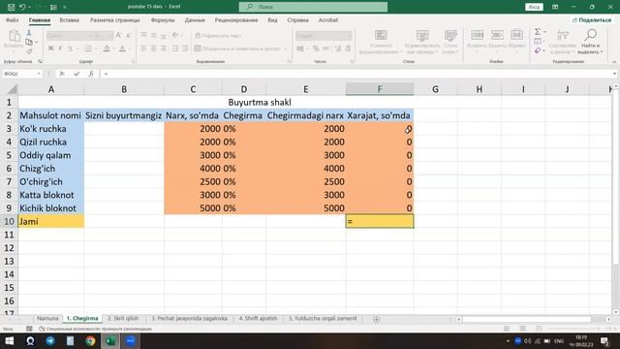Switch to the Вставка ribbon tab

69,19
